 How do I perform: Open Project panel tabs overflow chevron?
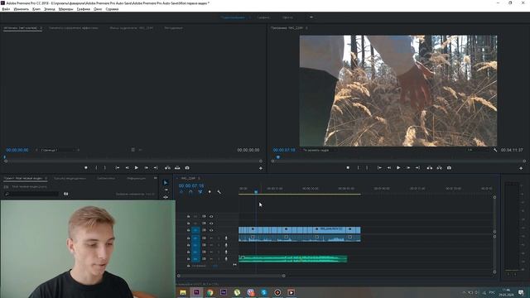click(x=155, y=178)
